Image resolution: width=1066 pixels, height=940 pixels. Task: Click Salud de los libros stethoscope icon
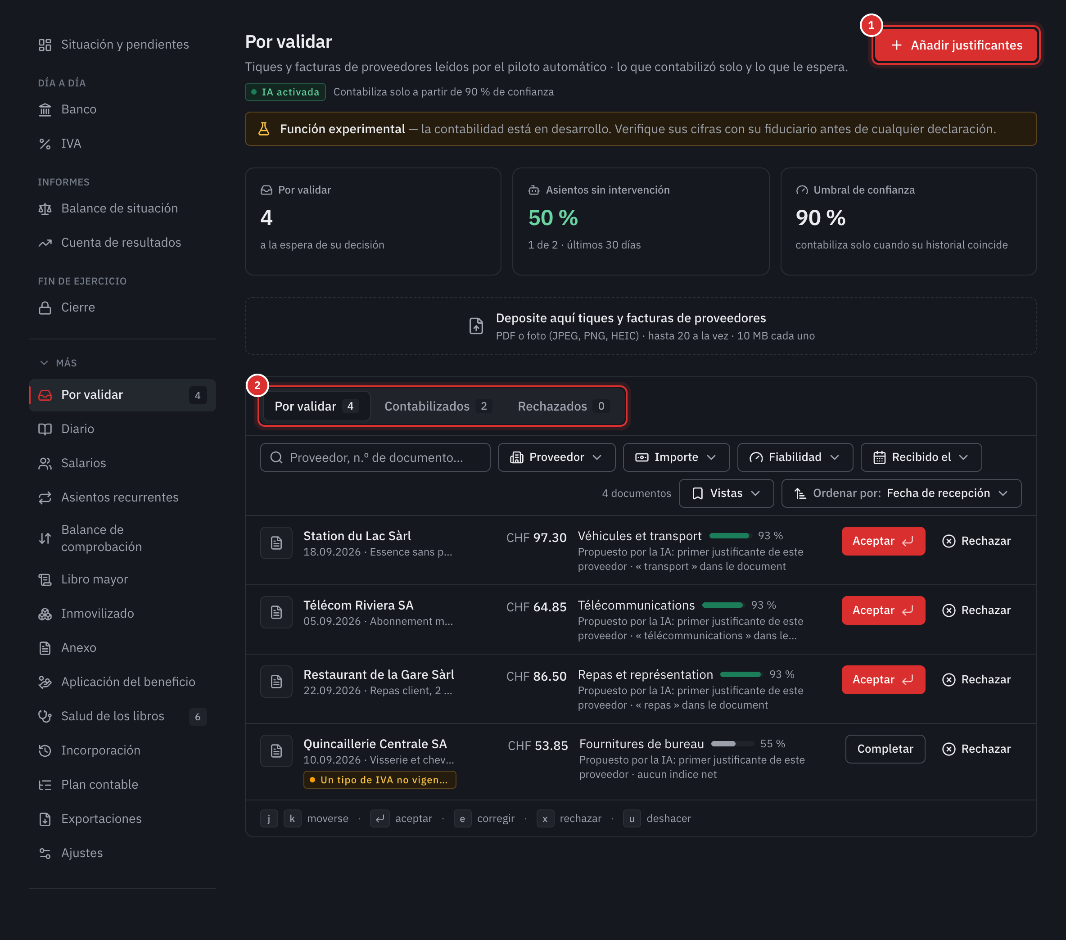pos(45,716)
